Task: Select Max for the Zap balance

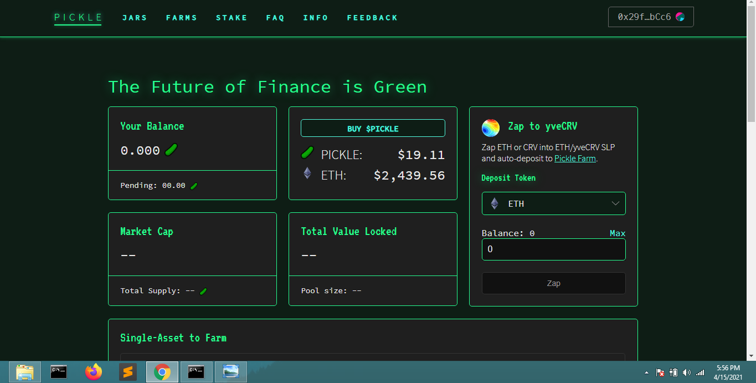Action: pyautogui.click(x=617, y=233)
